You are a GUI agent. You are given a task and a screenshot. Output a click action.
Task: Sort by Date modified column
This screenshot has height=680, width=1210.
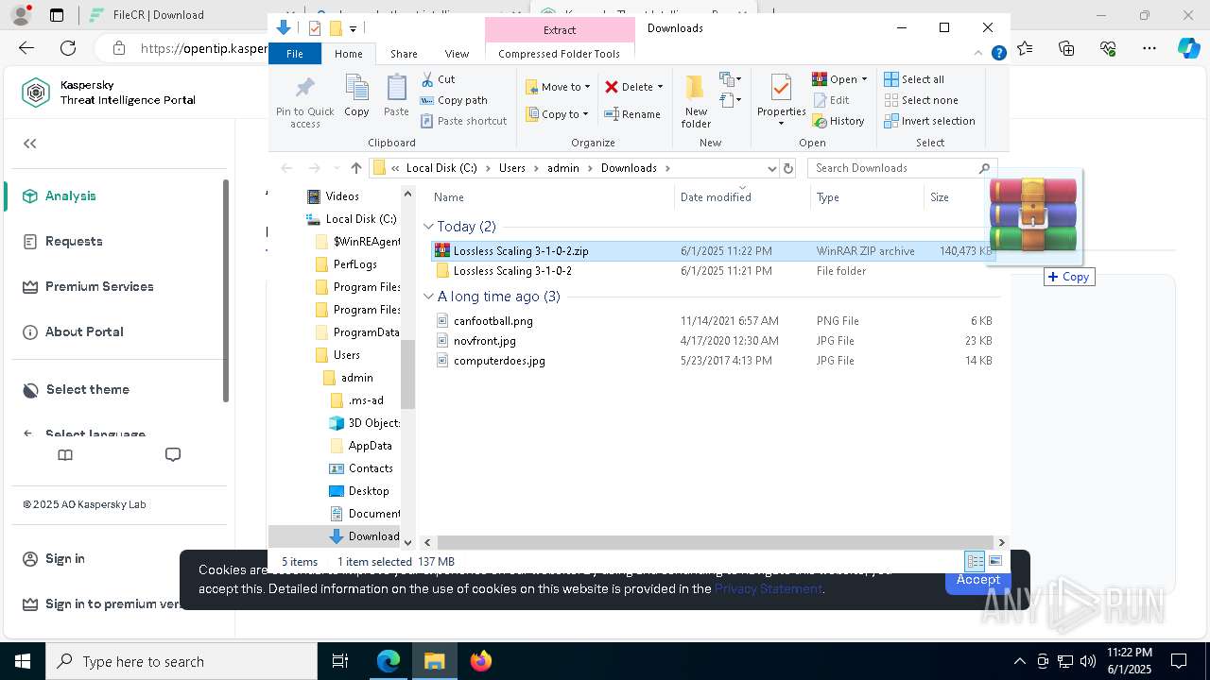[x=716, y=197]
